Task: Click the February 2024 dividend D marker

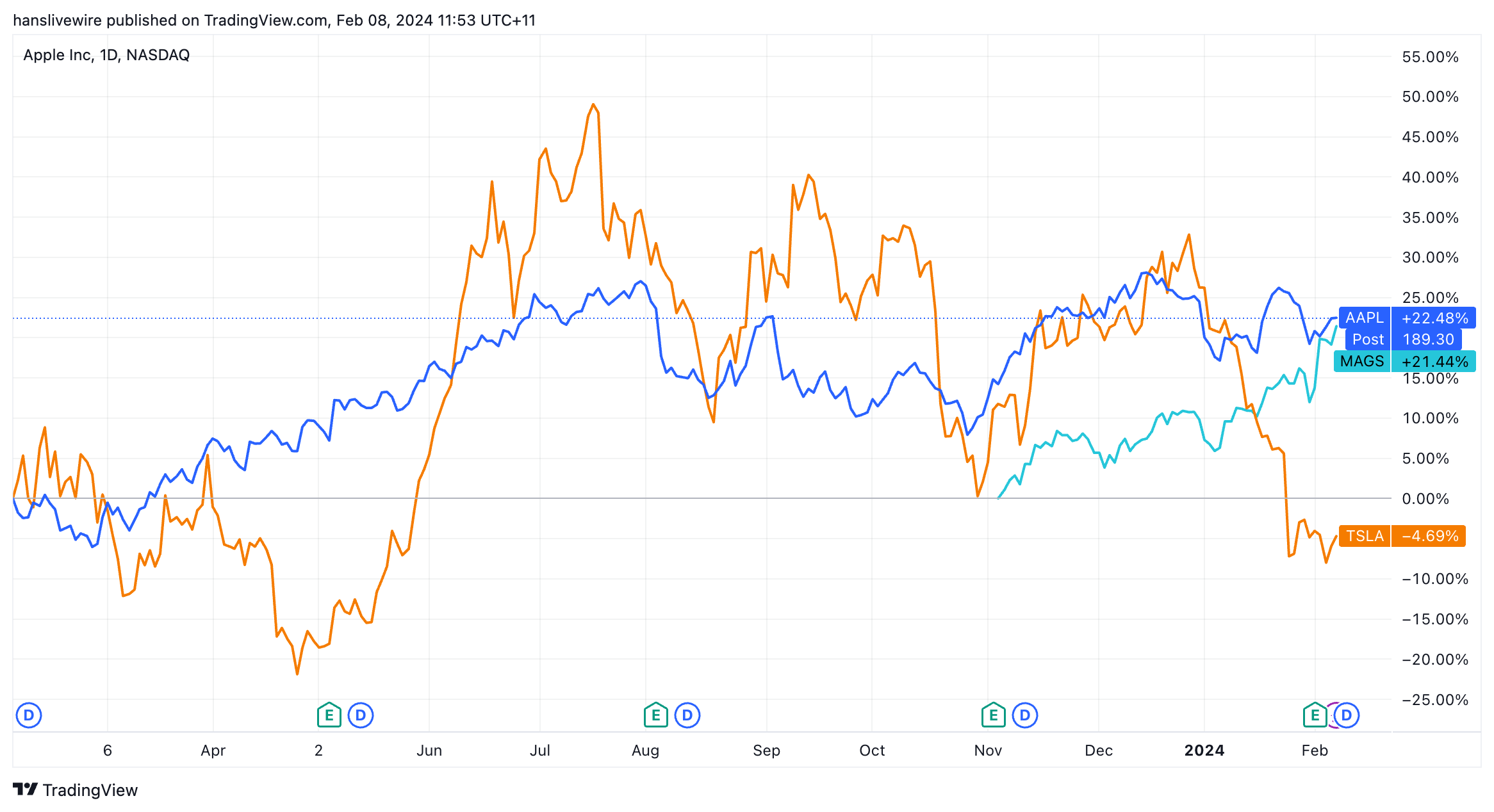Action: click(1347, 715)
